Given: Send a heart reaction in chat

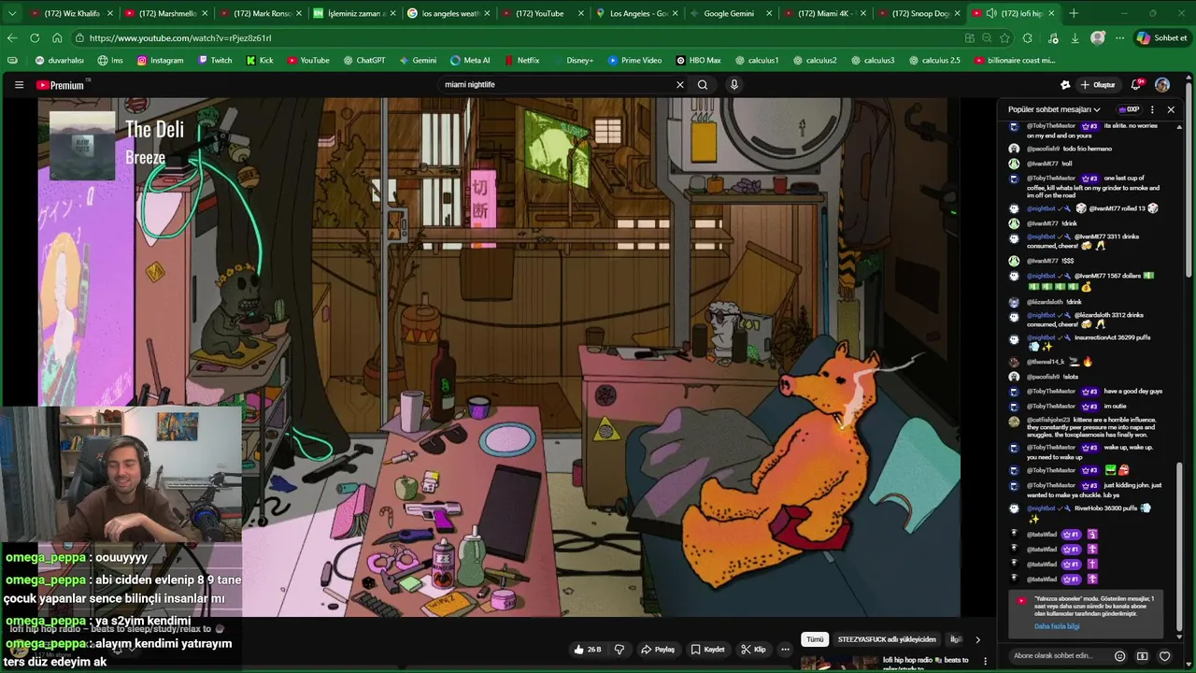Looking at the screenshot, I should click(1164, 656).
